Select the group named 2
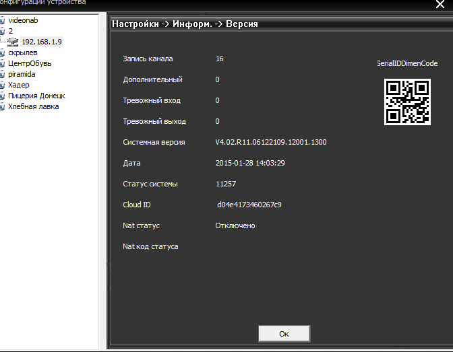 click(10, 31)
